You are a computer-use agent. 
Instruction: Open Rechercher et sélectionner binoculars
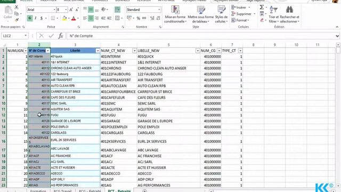click(289, 14)
